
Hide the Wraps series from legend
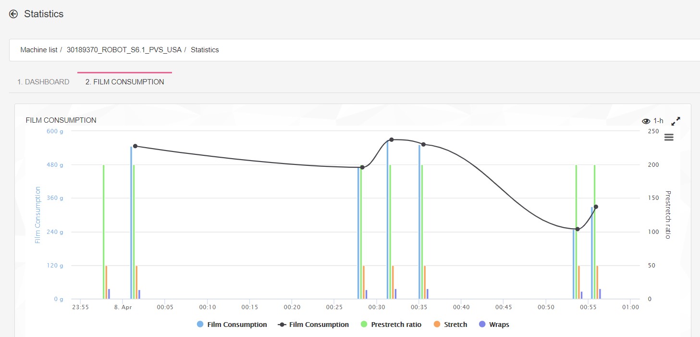pos(499,325)
